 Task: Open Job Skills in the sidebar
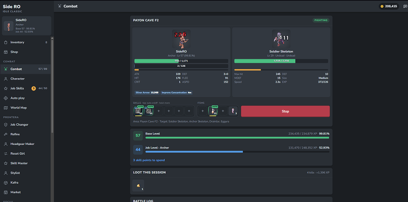(x=26, y=88)
